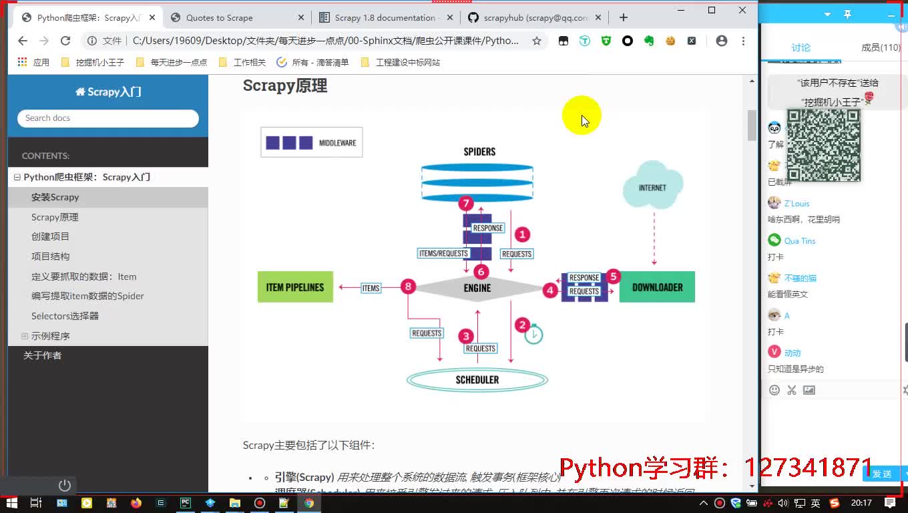Open Scrapy原理 in the sidebar
908x513 pixels.
pyautogui.click(x=108, y=217)
